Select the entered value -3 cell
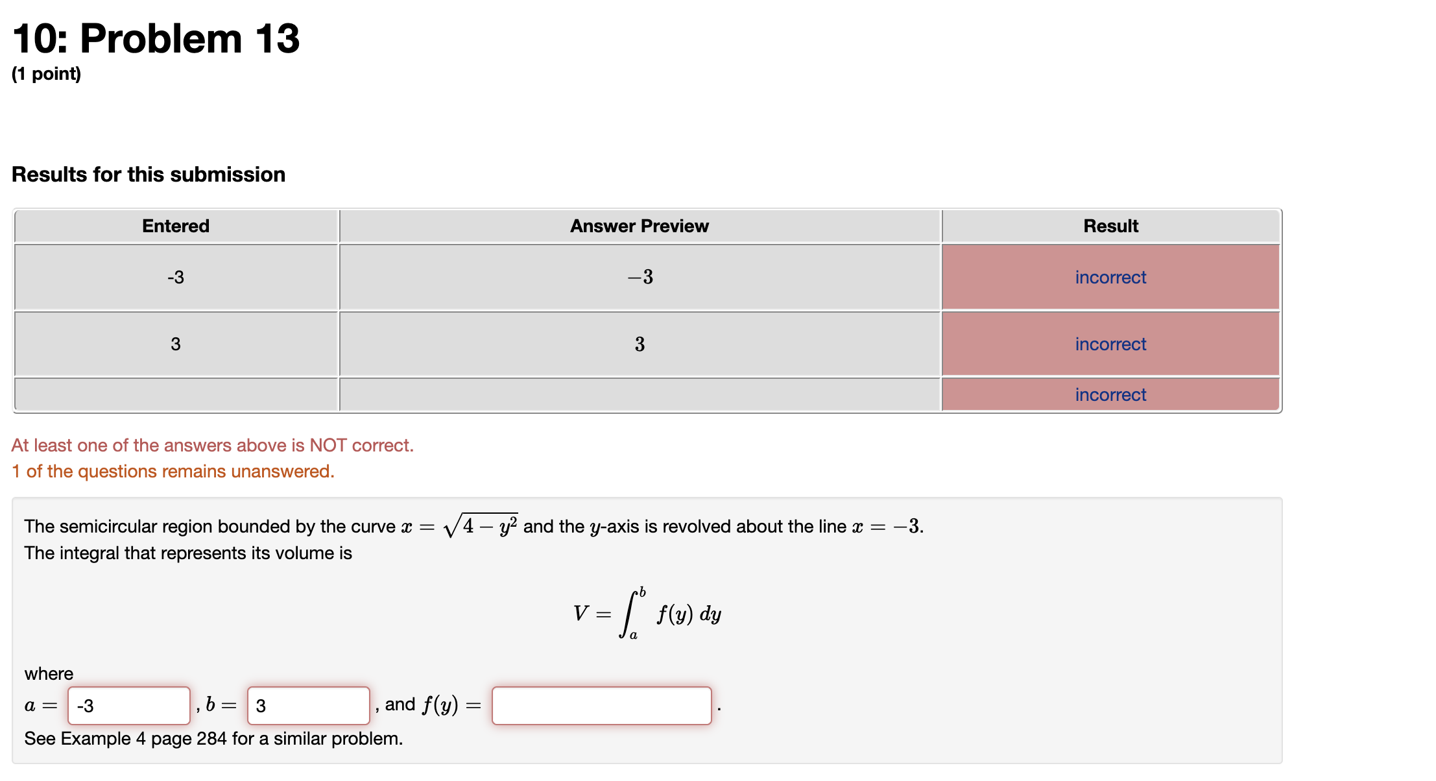1436x781 pixels. tap(175, 277)
